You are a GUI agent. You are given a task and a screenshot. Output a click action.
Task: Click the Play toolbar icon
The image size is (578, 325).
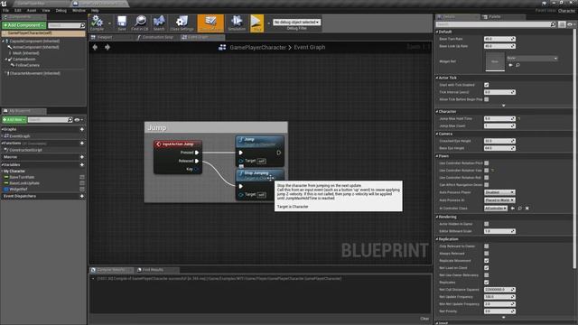(256, 23)
